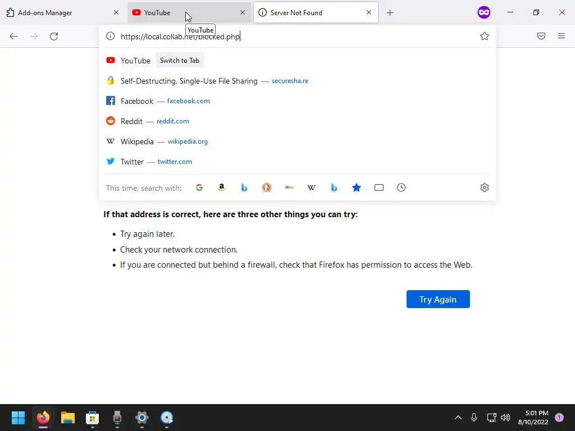Go back to the previous page
The width and height of the screenshot is (575, 431).
click(13, 36)
